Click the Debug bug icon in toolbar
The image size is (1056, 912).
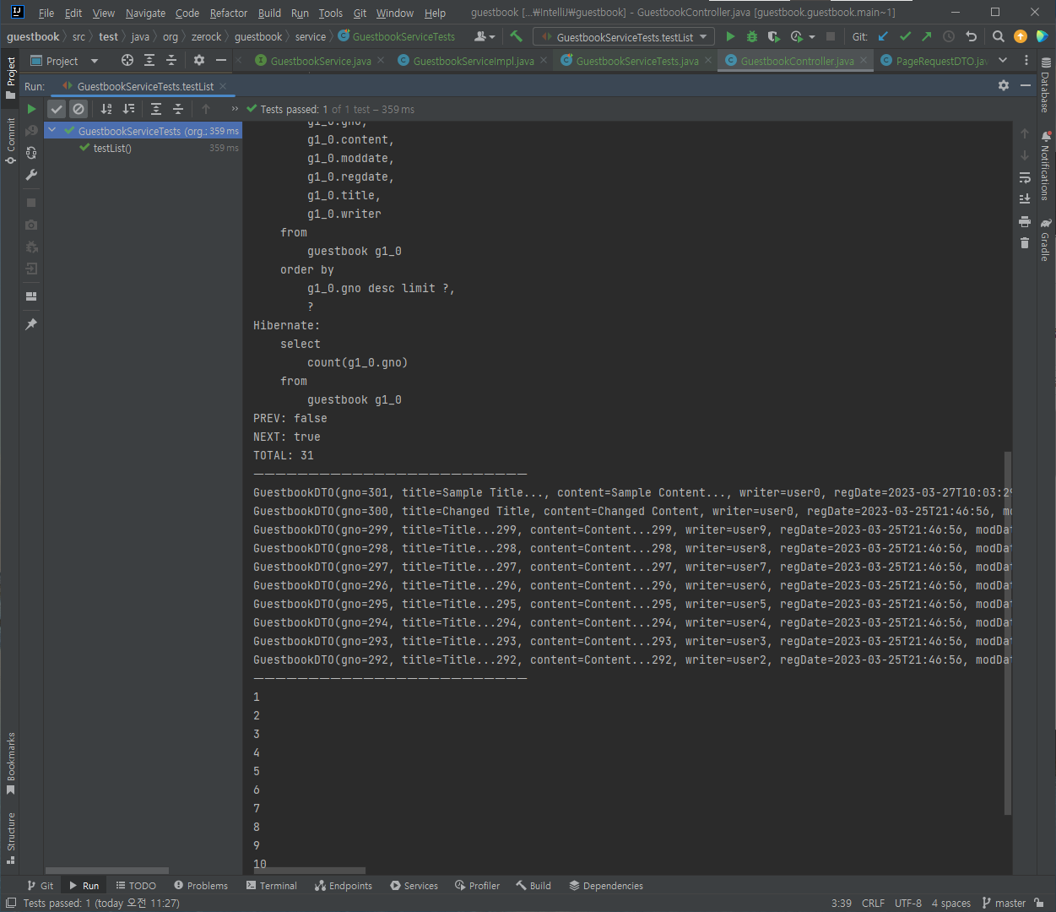[x=752, y=36]
